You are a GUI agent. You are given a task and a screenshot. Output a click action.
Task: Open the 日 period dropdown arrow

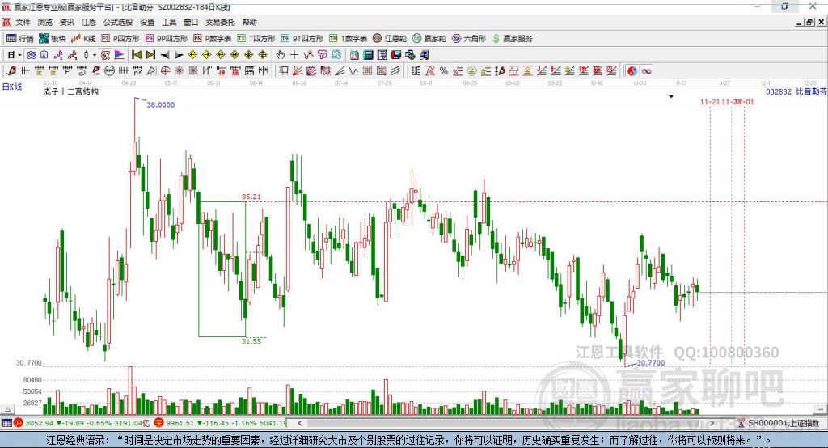pyautogui.click(x=19, y=55)
